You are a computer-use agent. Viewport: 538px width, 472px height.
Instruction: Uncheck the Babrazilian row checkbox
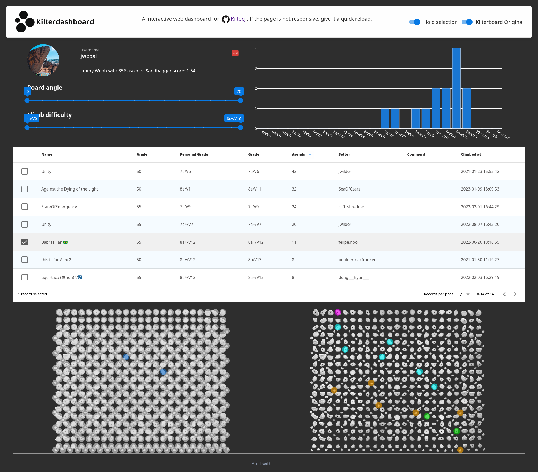(24, 242)
